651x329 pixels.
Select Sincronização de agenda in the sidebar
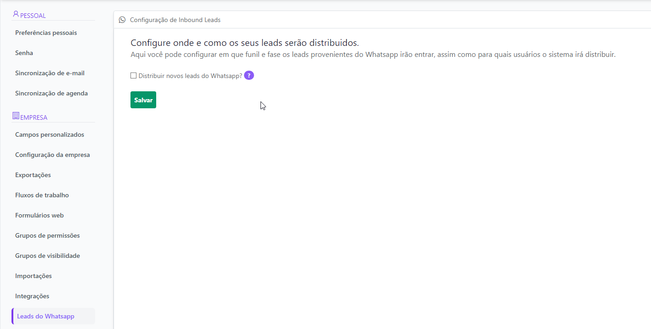[51, 94]
